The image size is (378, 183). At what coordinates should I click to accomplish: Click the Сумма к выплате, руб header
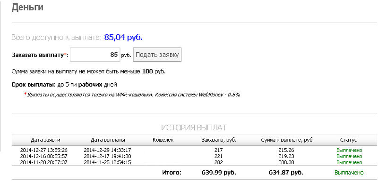coord(287,140)
